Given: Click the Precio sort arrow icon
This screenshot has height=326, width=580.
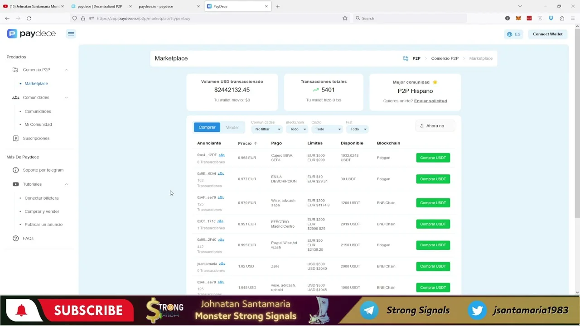Looking at the screenshot, I should point(256,144).
